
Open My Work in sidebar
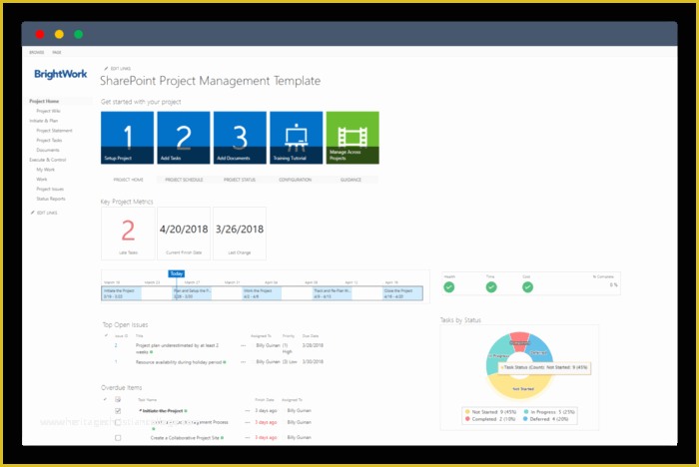pyautogui.click(x=46, y=170)
